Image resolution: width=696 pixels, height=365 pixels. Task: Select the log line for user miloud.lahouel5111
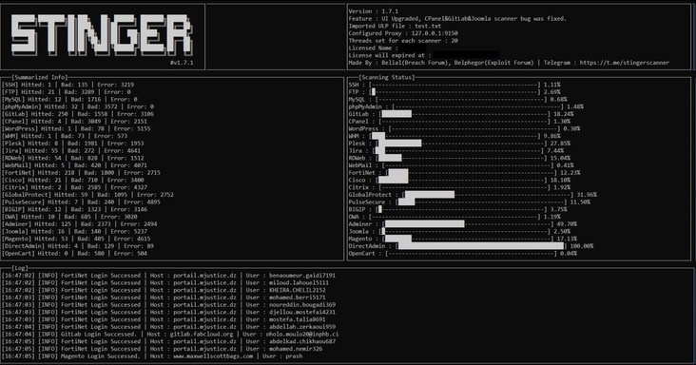tap(165, 282)
